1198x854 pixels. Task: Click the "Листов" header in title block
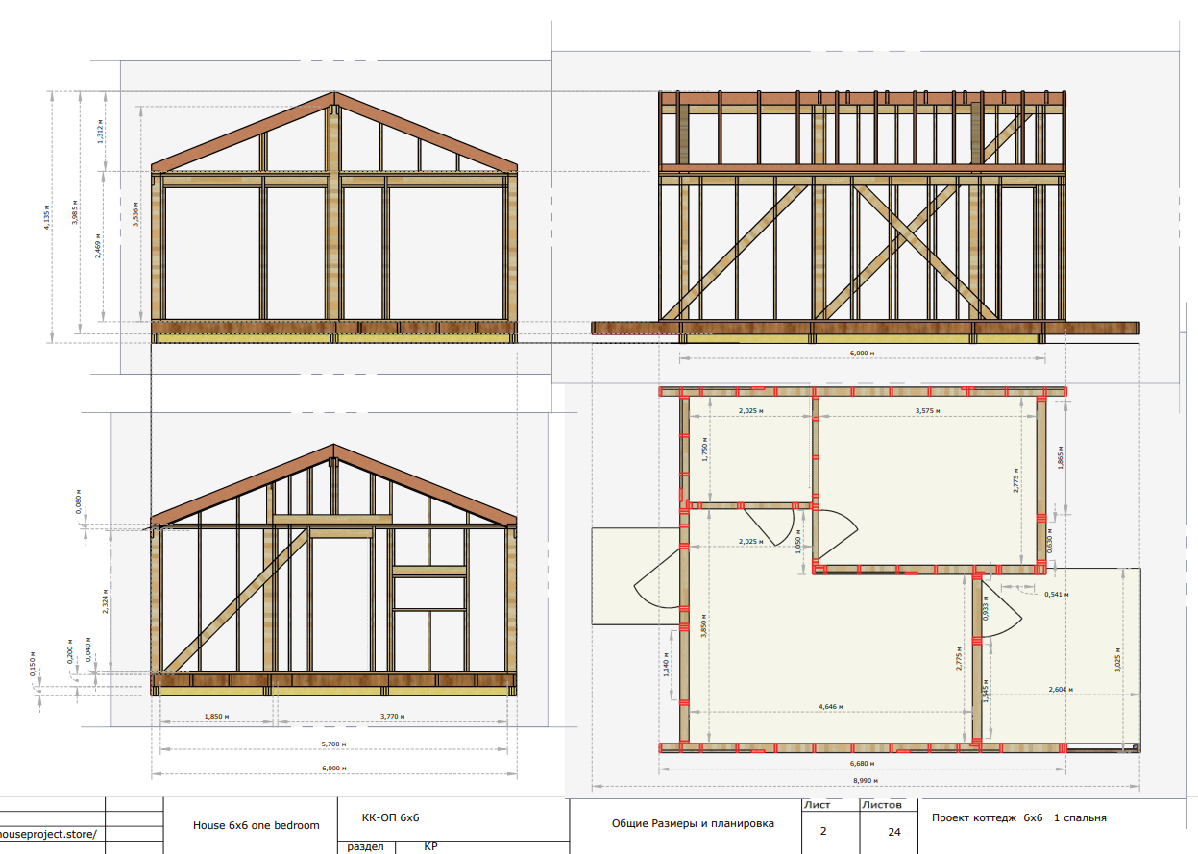pos(882,805)
